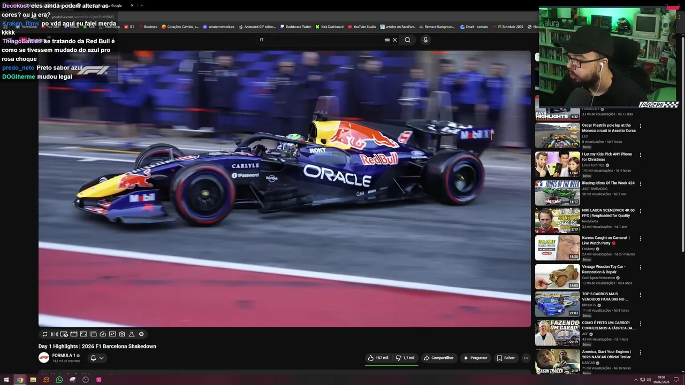685x385 pixels.
Task: Click the resize player frame icon
Action: tap(83, 334)
